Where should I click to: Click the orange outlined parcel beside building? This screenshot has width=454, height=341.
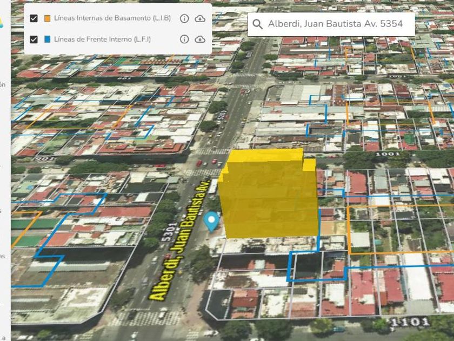tap(400, 228)
